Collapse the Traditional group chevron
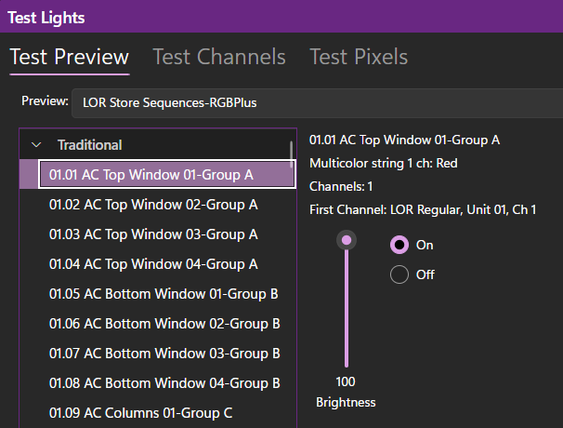563x428 pixels. click(36, 145)
